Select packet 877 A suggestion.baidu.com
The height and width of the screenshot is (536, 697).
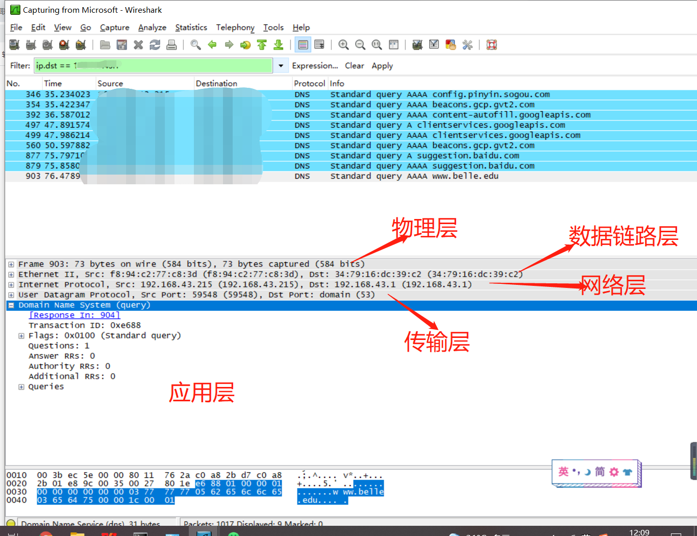(x=351, y=156)
